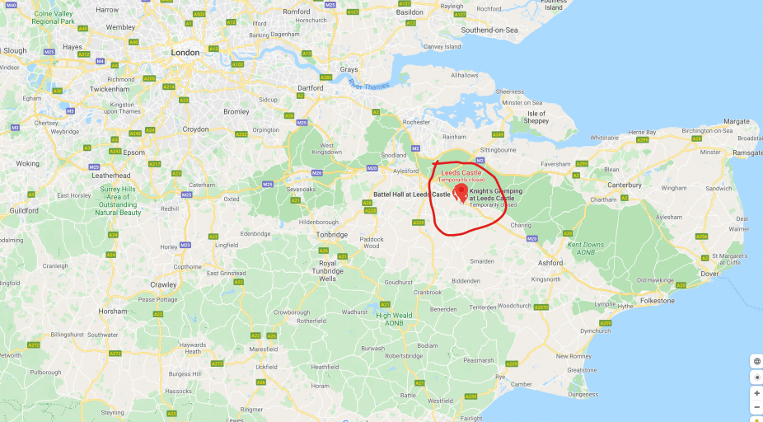The width and height of the screenshot is (763, 422).
Task: Show your location with crosshair button
Action: tap(756, 377)
